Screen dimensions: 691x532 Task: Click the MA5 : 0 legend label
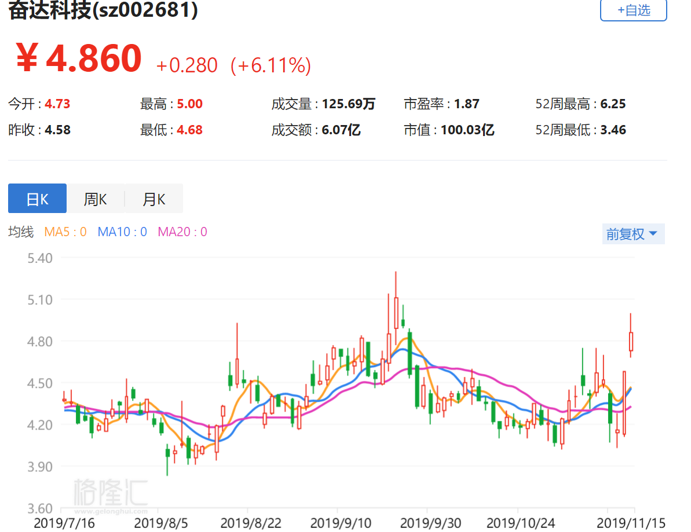tap(65, 232)
